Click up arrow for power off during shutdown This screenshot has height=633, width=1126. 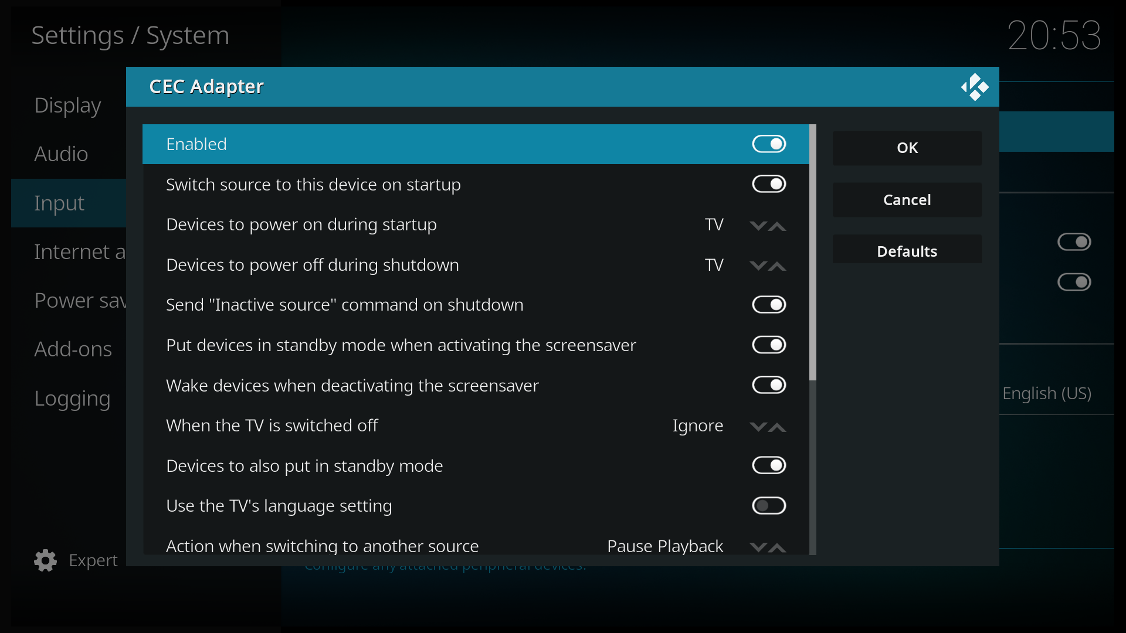pyautogui.click(x=778, y=266)
